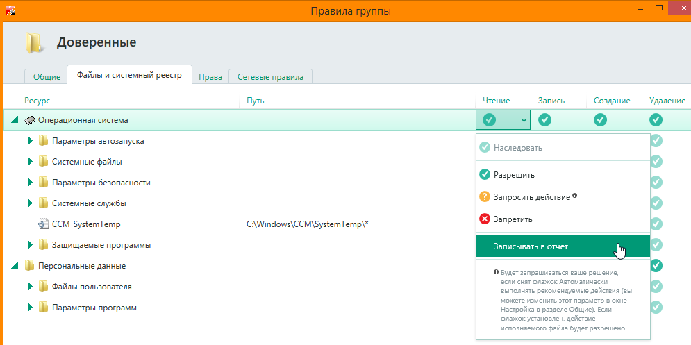Click folder icon of Файлы пользователя
This screenshot has width=691, height=345.
point(43,287)
